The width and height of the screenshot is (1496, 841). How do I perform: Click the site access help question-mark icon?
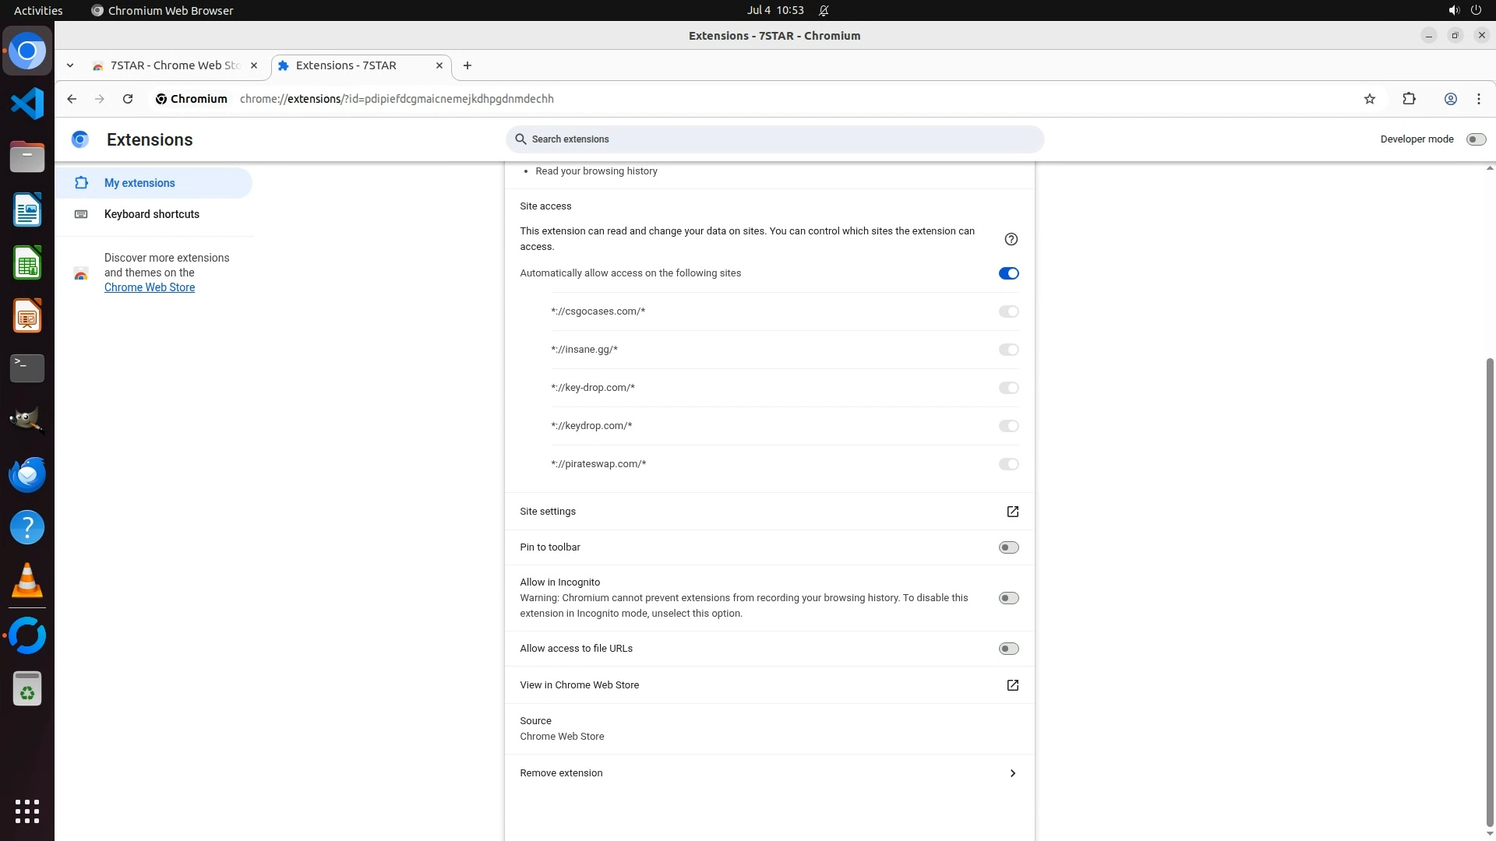[1011, 239]
